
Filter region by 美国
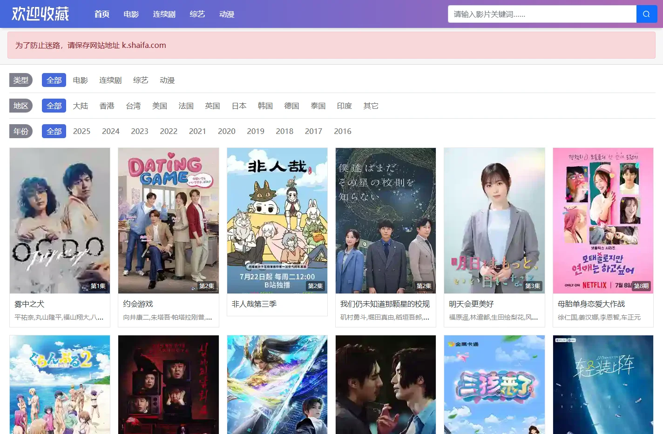point(160,106)
